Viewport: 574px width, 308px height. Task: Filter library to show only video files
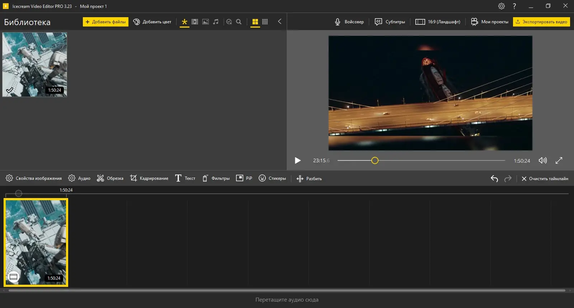tap(195, 22)
